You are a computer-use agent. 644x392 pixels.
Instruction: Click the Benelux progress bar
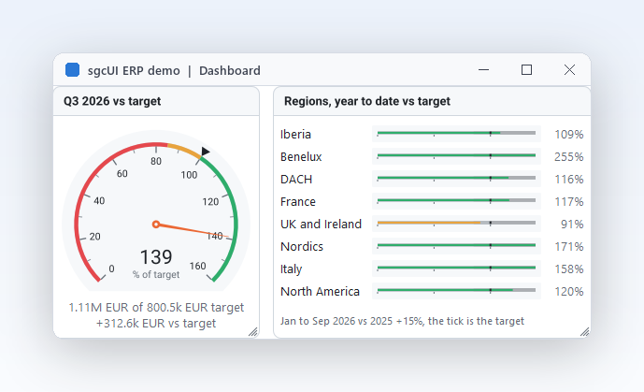pos(456,155)
